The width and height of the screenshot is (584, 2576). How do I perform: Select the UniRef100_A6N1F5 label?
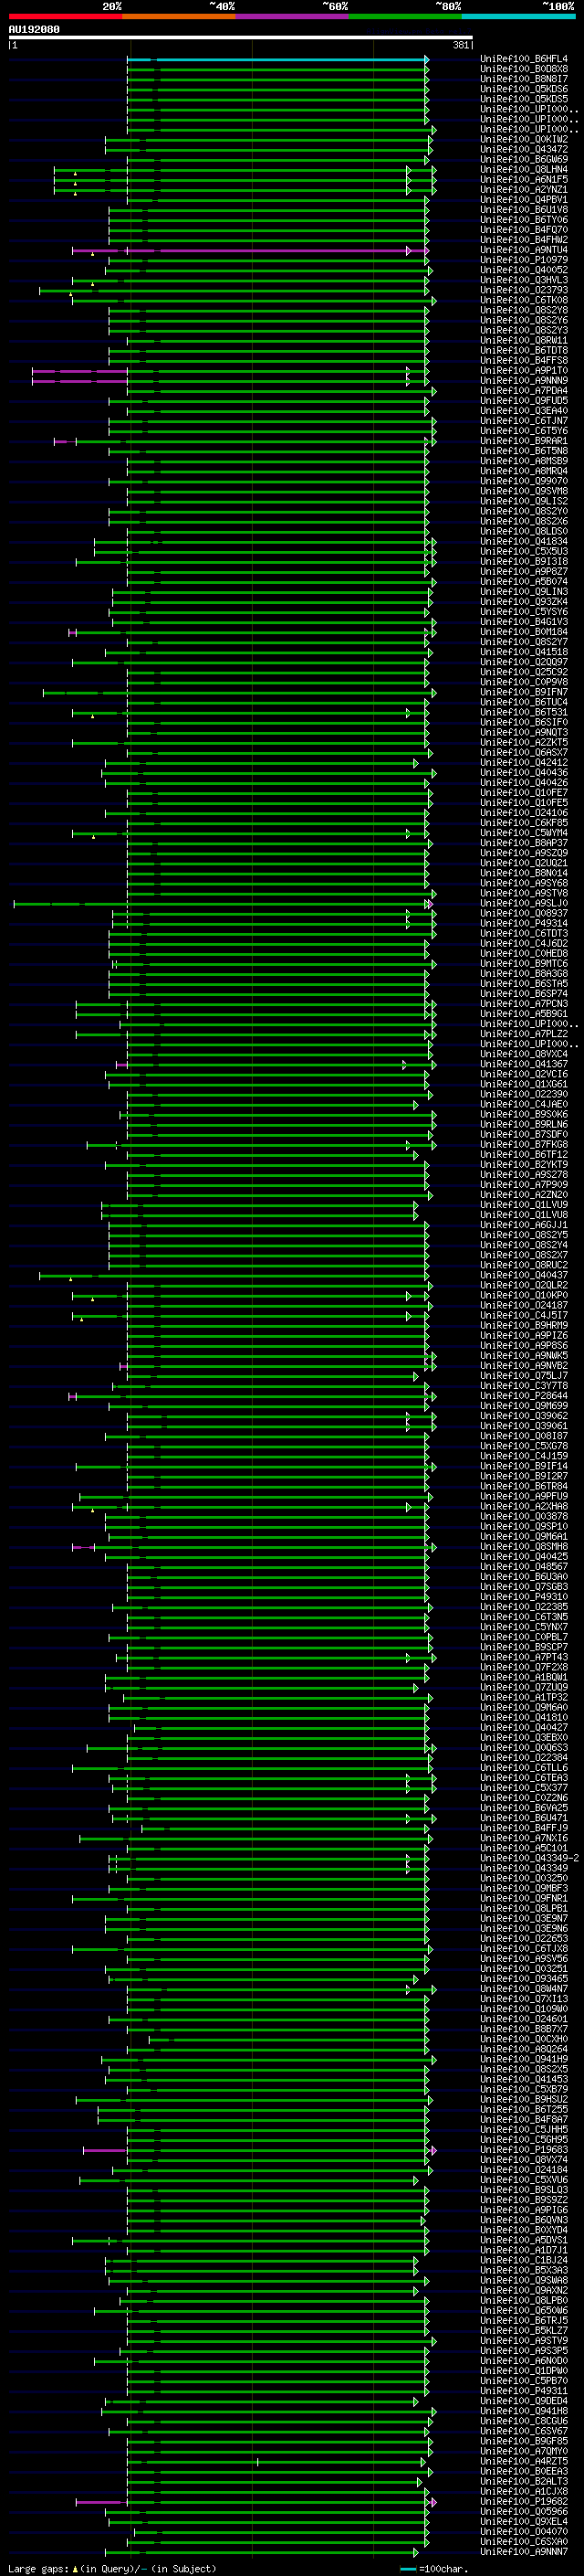coord(523,180)
